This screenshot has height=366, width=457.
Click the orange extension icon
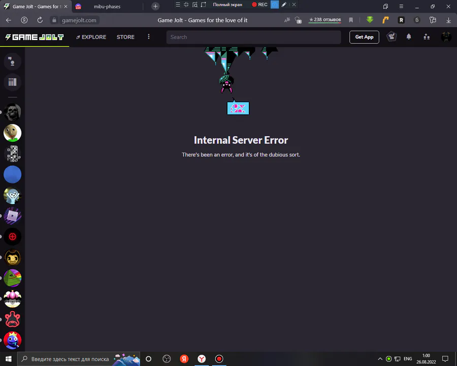pyautogui.click(x=385, y=20)
